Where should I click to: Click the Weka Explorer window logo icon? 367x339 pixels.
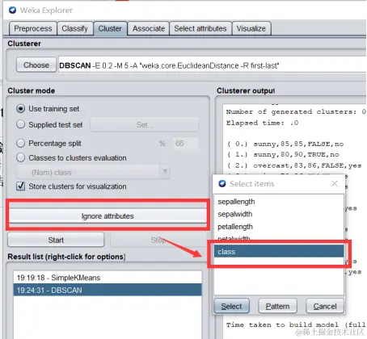point(12,10)
